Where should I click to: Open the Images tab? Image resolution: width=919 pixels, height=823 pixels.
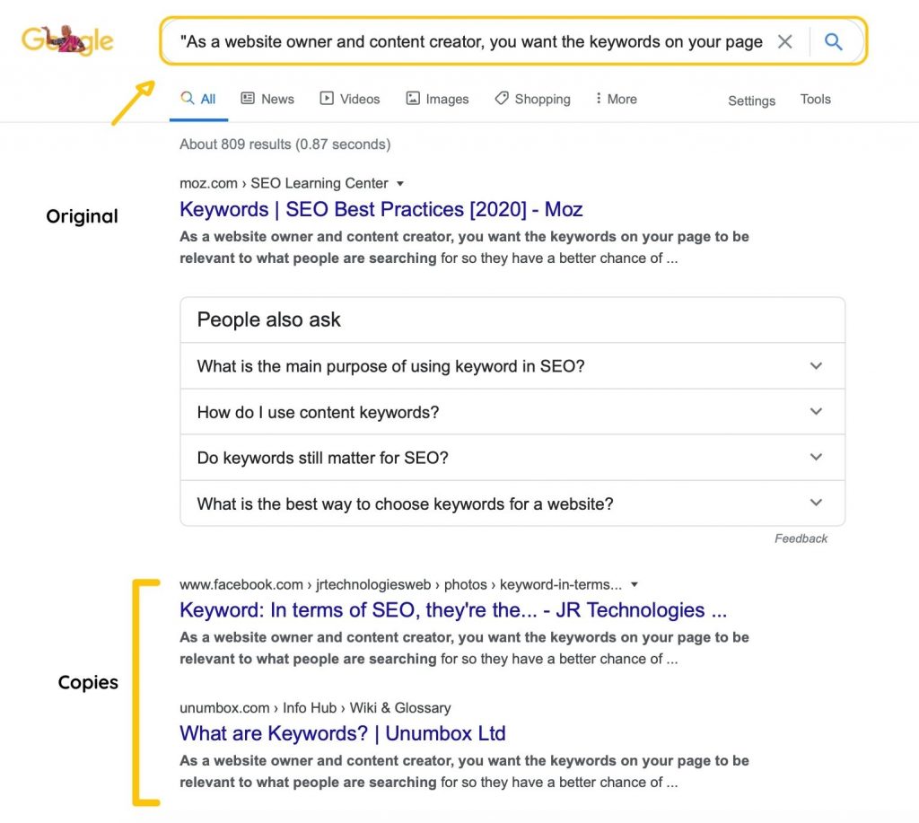(x=438, y=99)
